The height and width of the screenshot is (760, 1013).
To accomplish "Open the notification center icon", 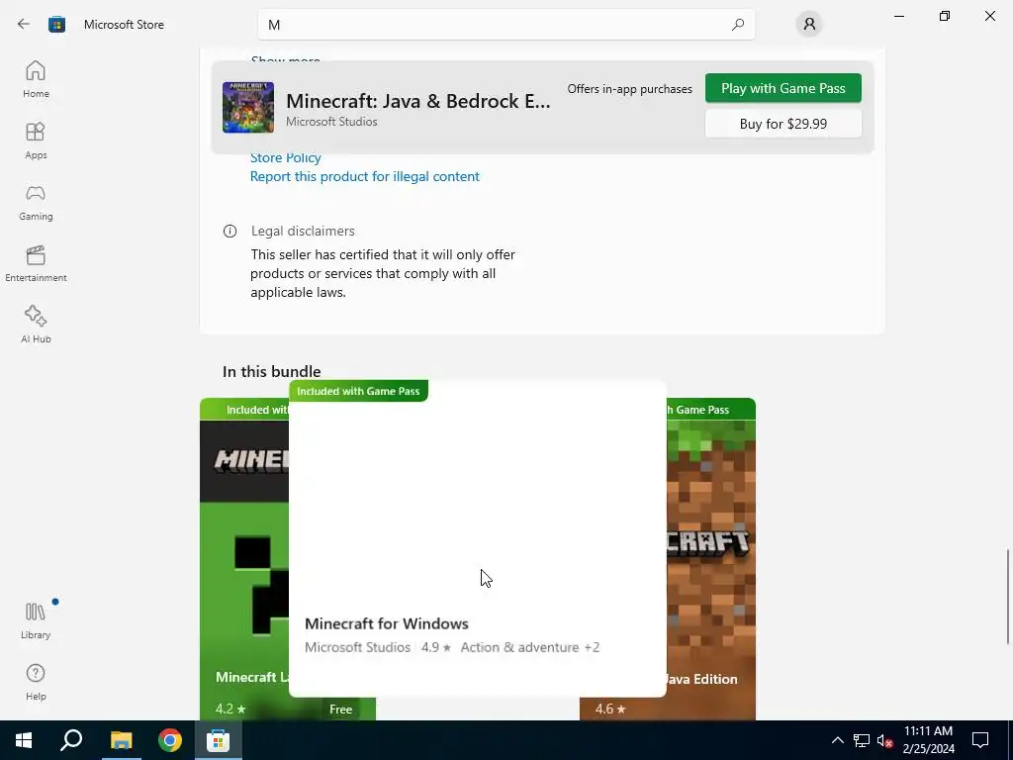I will (980, 740).
